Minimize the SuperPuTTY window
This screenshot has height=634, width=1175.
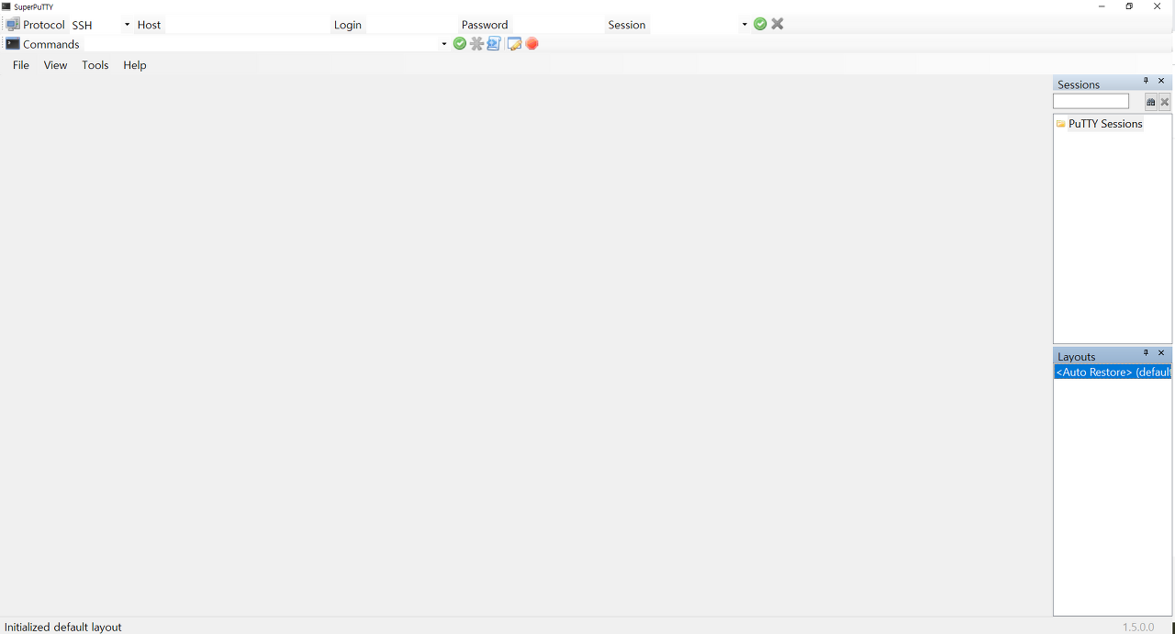1102,6
